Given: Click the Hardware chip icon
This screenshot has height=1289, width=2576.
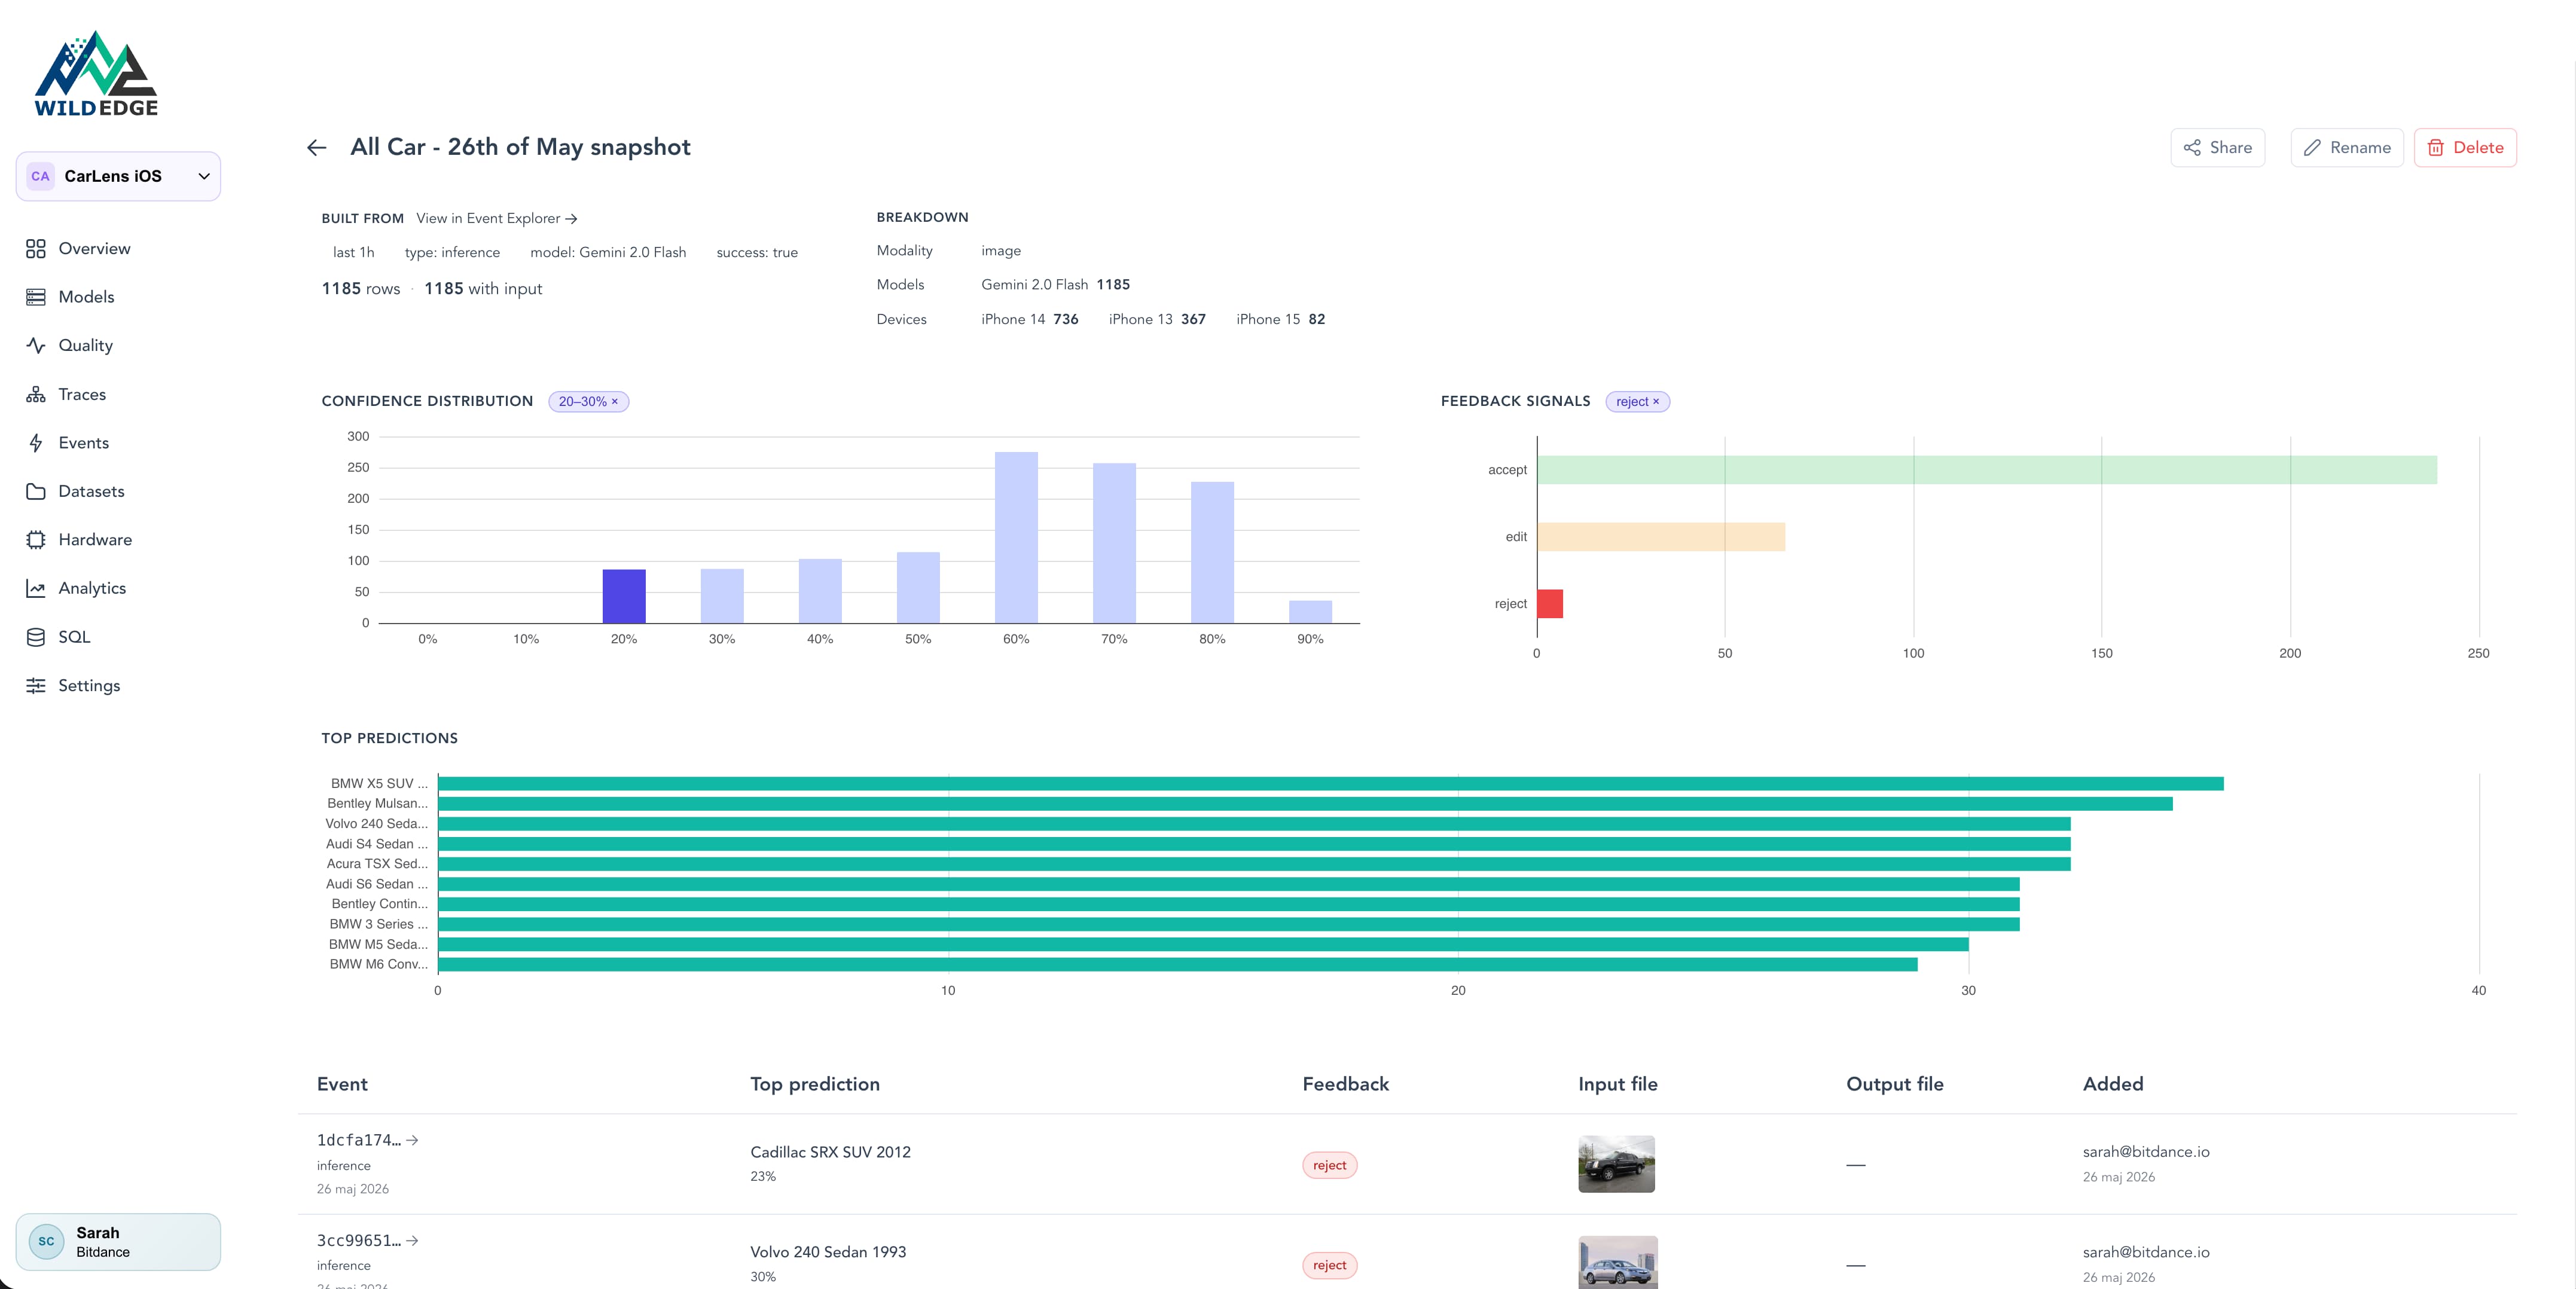Looking at the screenshot, I should [36, 540].
